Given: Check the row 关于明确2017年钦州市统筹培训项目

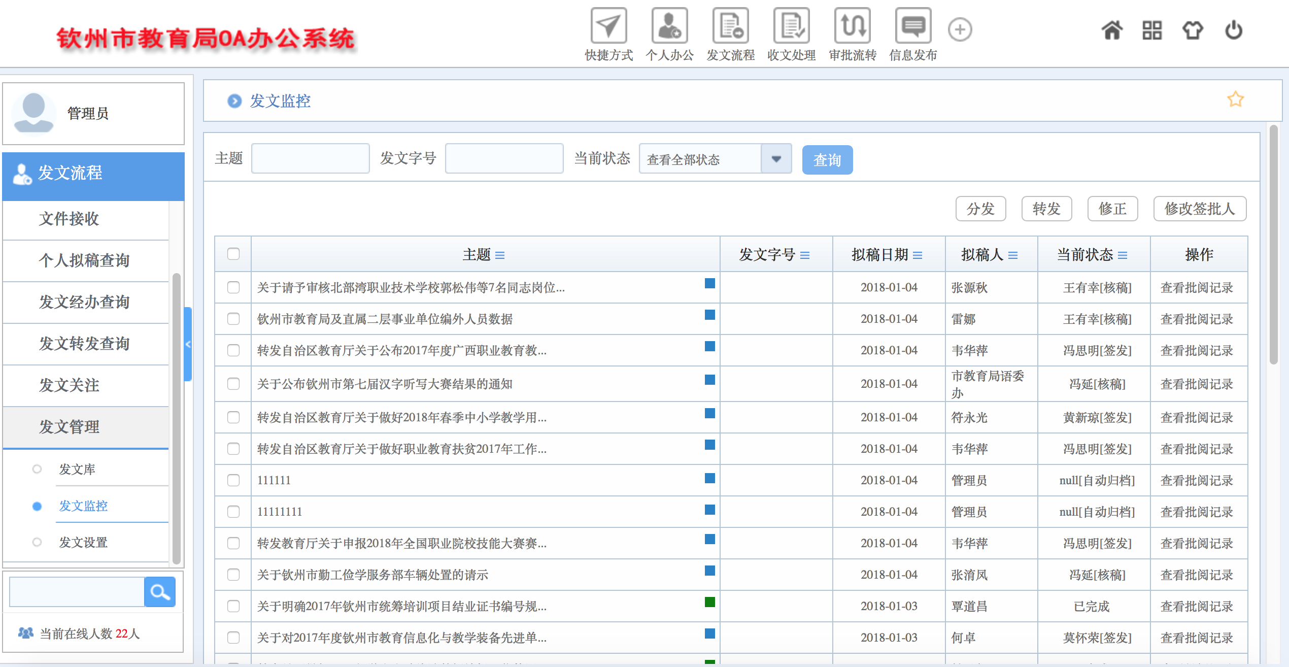Looking at the screenshot, I should coord(233,606).
